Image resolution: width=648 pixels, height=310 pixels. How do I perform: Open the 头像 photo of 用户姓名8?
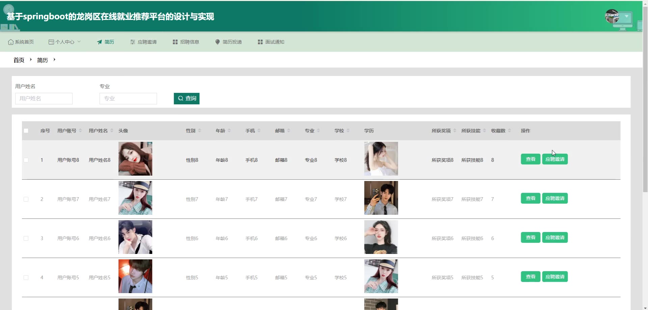pyautogui.click(x=135, y=159)
